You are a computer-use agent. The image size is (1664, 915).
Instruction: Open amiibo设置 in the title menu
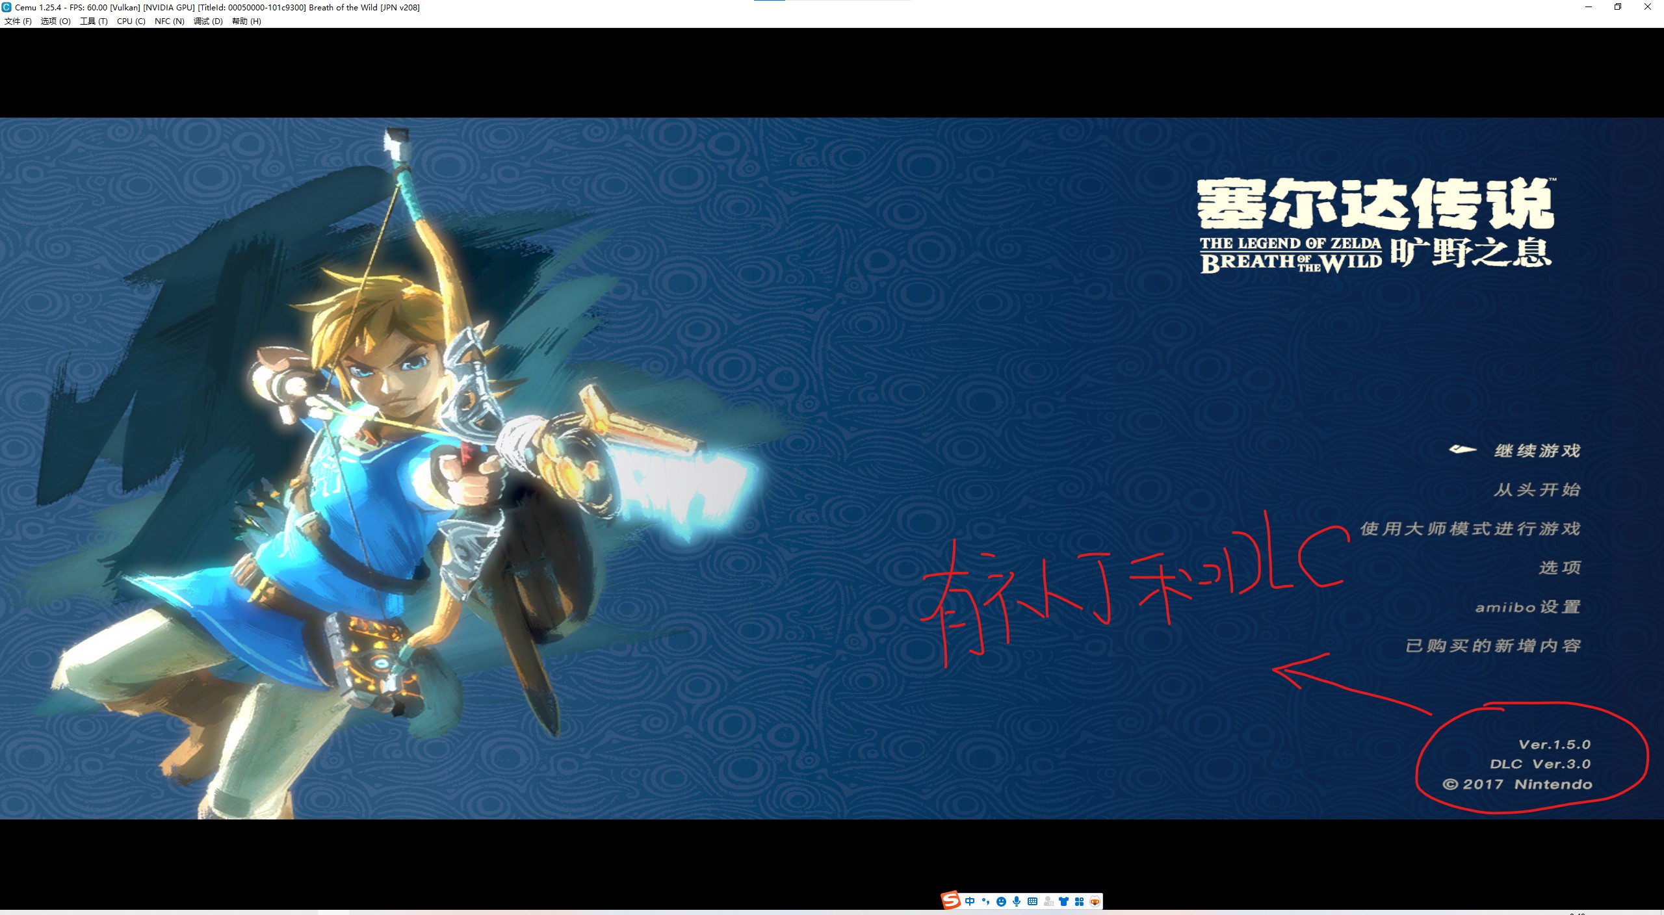pos(1527,606)
